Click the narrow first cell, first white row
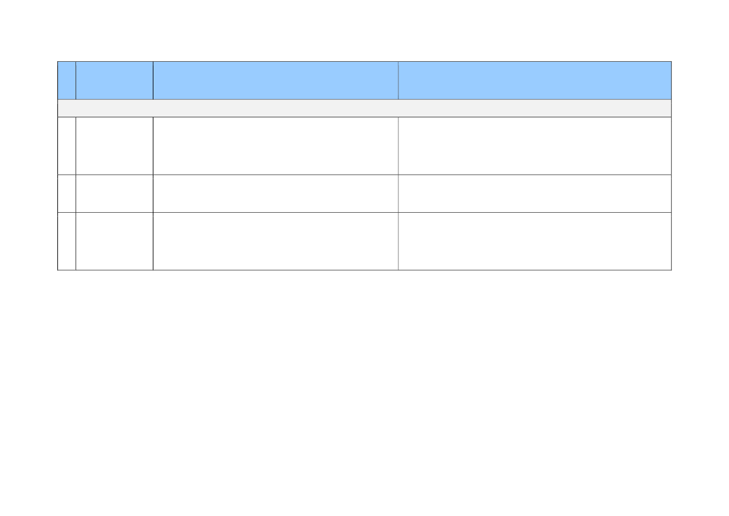 click(67, 146)
